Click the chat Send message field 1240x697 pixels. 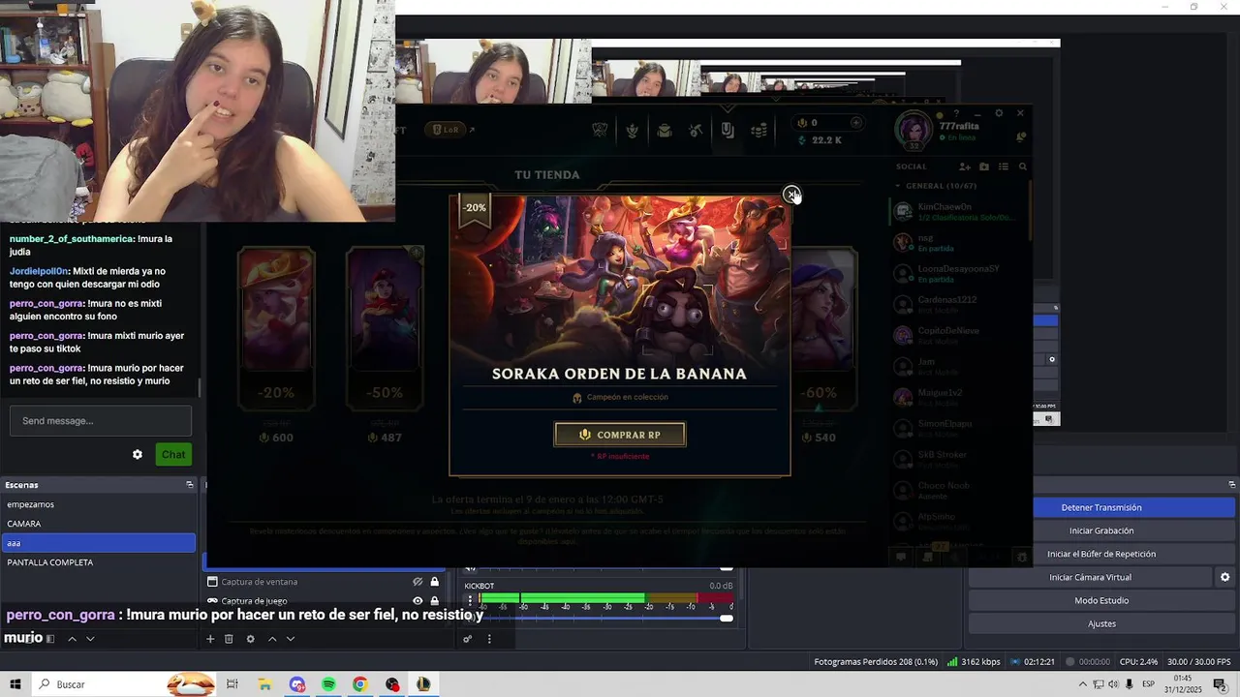pos(101,421)
